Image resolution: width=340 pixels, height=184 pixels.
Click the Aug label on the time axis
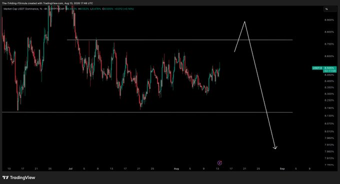pyautogui.click(x=176, y=168)
